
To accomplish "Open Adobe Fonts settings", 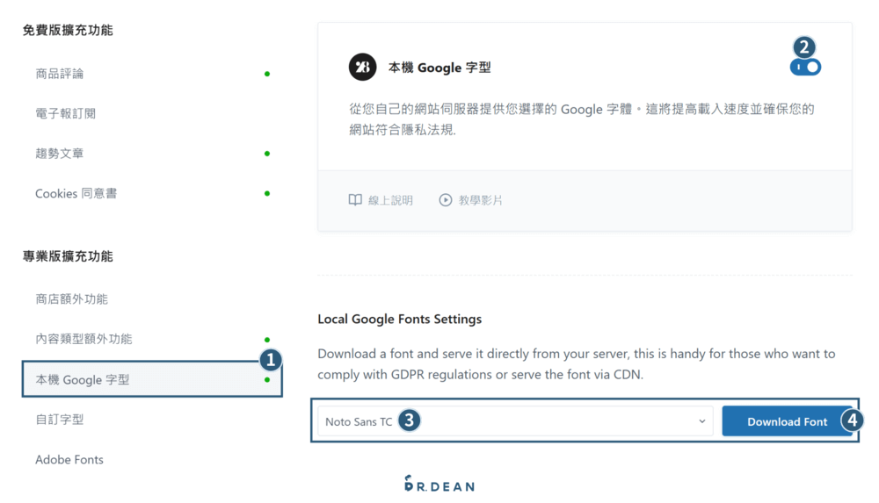I will click(x=69, y=459).
